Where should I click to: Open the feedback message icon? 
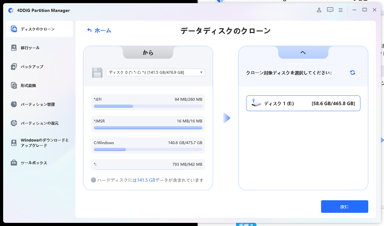click(x=330, y=10)
